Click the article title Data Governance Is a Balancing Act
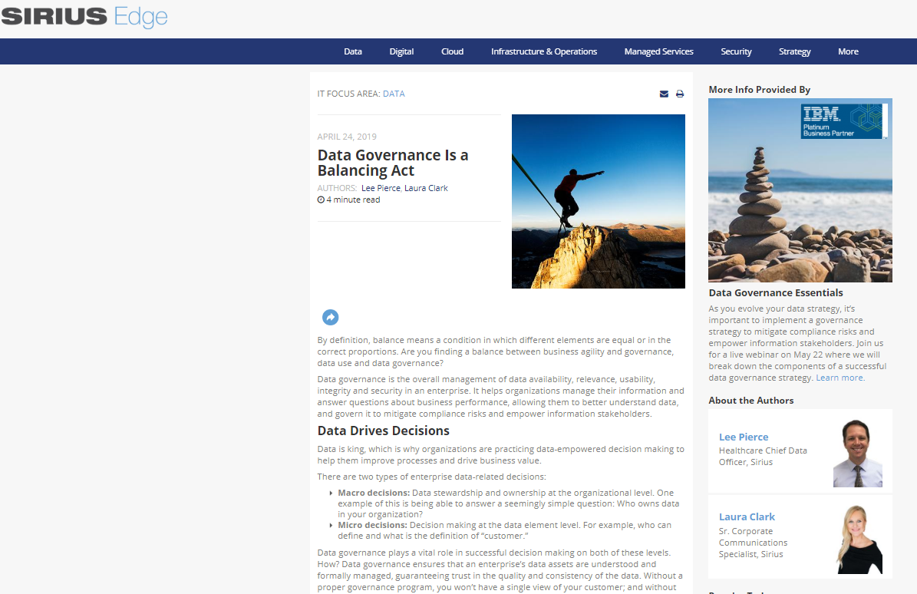Image resolution: width=917 pixels, height=594 pixels. click(392, 163)
